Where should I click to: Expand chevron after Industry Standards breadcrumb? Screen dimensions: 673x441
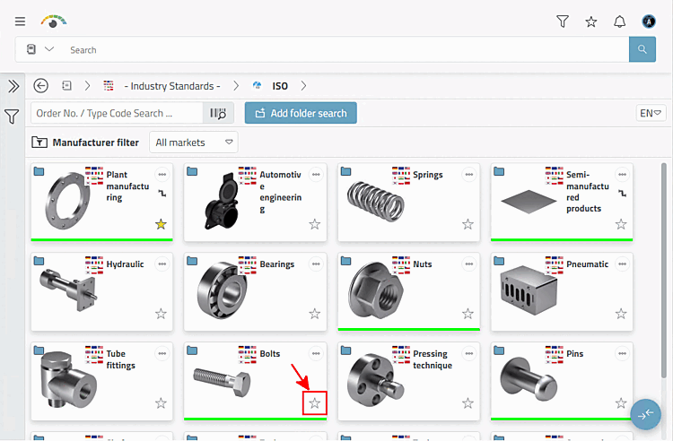point(236,86)
